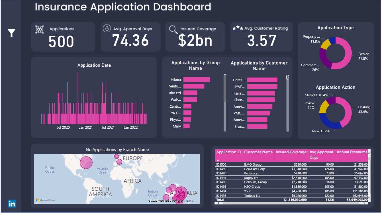Click the Geri-Care Corp customer name

[255, 169]
